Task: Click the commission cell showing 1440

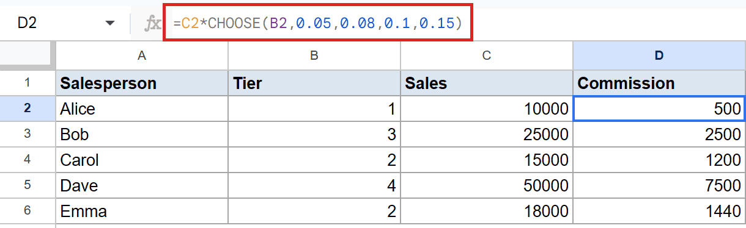Action: point(659,212)
